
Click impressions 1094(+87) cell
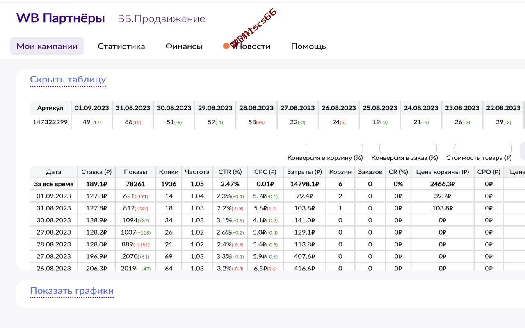(135, 220)
